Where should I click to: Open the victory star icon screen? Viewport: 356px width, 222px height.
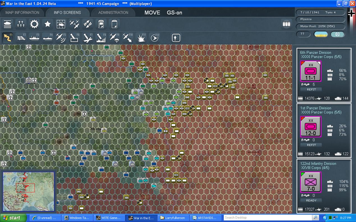pyautogui.click(x=48, y=24)
